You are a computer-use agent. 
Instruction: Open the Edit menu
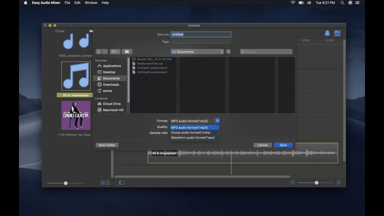(77, 3)
